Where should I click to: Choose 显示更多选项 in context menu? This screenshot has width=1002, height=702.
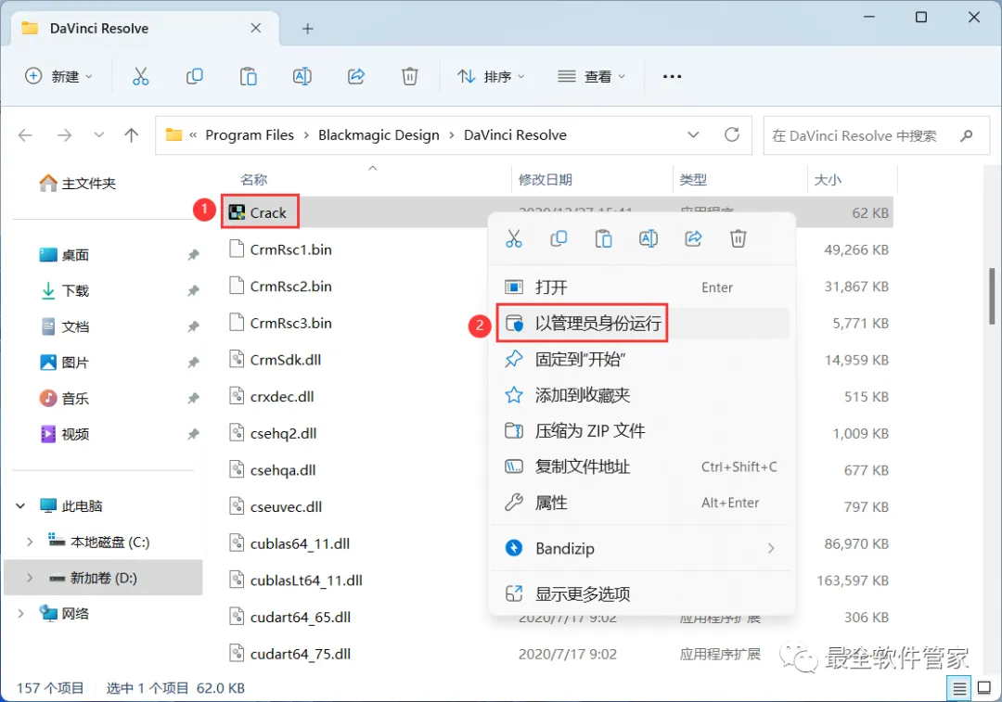click(642, 594)
